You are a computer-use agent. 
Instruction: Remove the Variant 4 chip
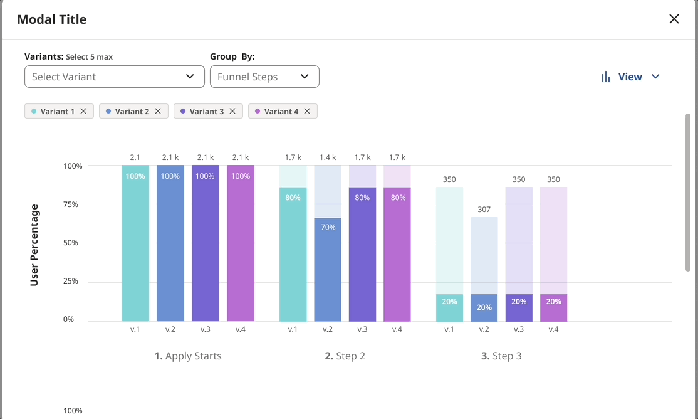pyautogui.click(x=307, y=111)
